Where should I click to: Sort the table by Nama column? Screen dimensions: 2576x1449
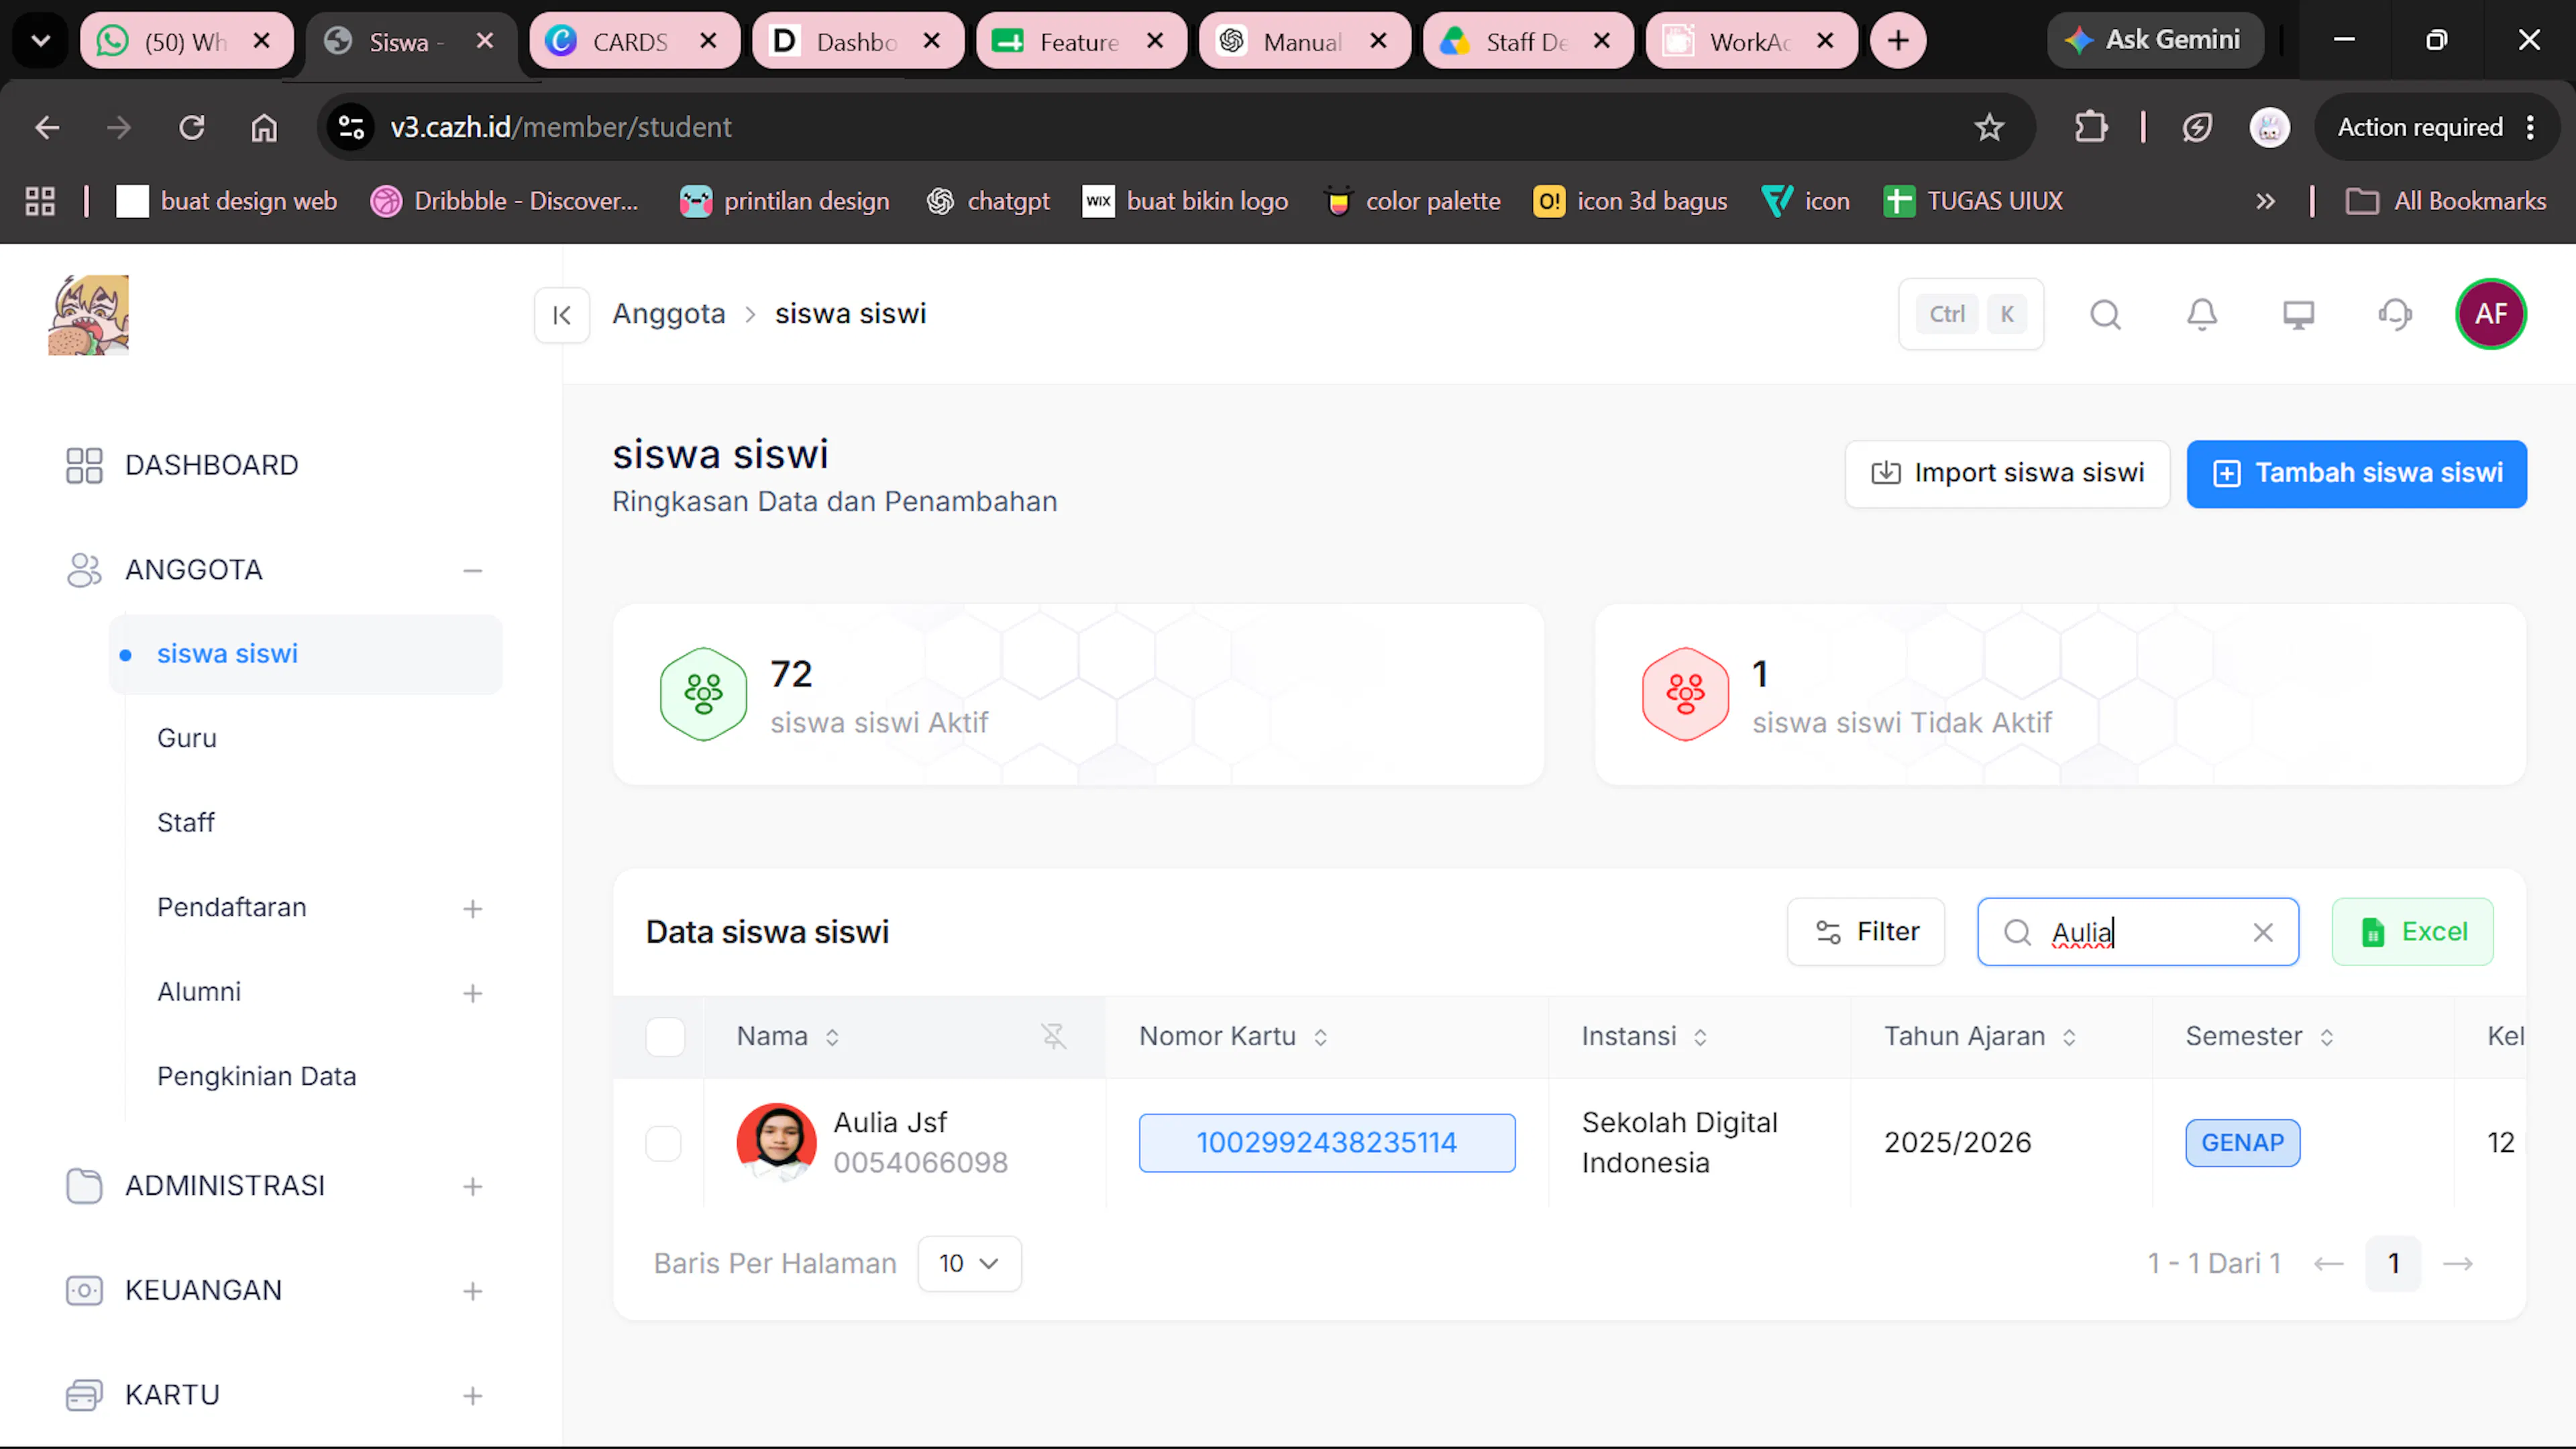[x=832, y=1037]
